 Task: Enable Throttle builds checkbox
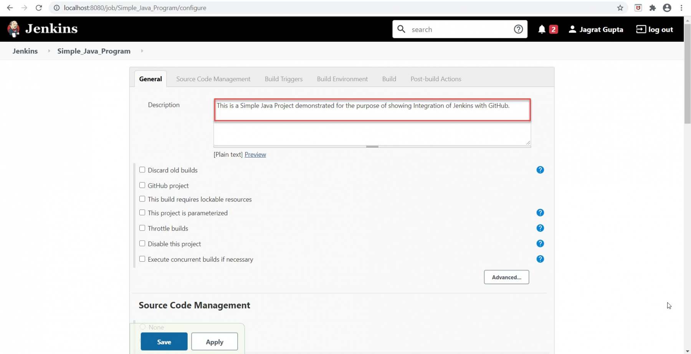[142, 228]
